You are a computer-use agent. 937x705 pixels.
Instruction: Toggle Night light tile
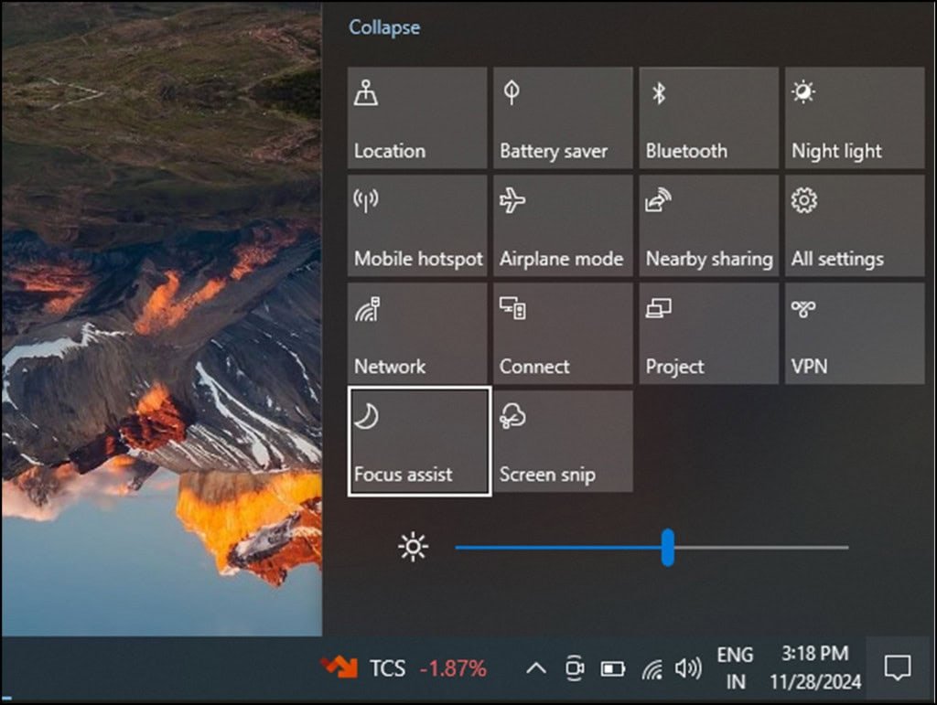tap(854, 117)
